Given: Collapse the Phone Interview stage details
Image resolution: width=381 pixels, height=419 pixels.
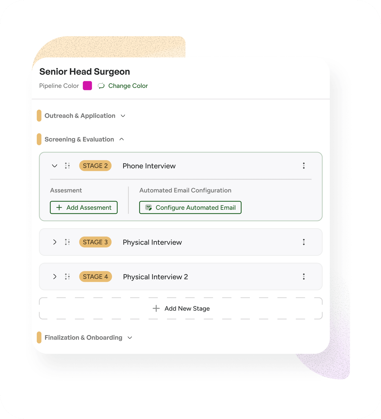Looking at the screenshot, I should [x=55, y=166].
